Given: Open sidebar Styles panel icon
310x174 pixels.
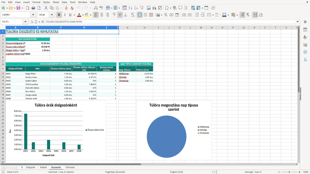Looking at the screenshot, I should (305, 37).
